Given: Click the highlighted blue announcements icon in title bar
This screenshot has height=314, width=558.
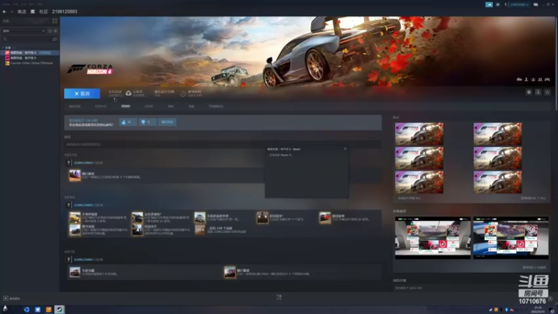Looking at the screenshot, I should (x=489, y=5).
